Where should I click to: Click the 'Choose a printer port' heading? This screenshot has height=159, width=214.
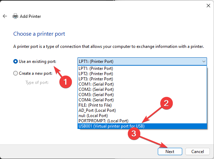(39, 34)
